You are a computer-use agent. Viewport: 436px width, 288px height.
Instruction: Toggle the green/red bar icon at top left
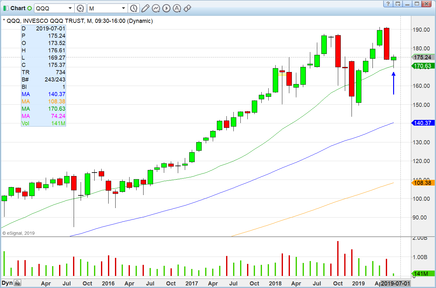5,8
